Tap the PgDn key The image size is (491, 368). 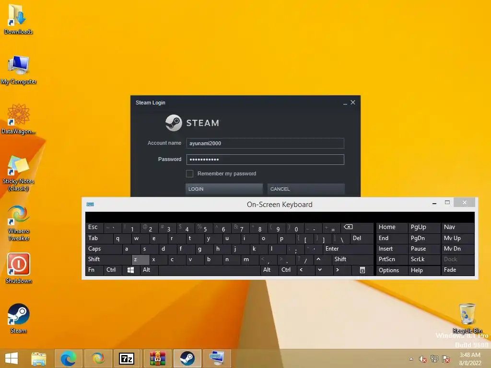(424, 239)
